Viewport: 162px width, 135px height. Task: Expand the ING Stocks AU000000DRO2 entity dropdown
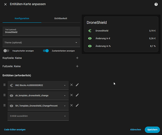[65, 85]
